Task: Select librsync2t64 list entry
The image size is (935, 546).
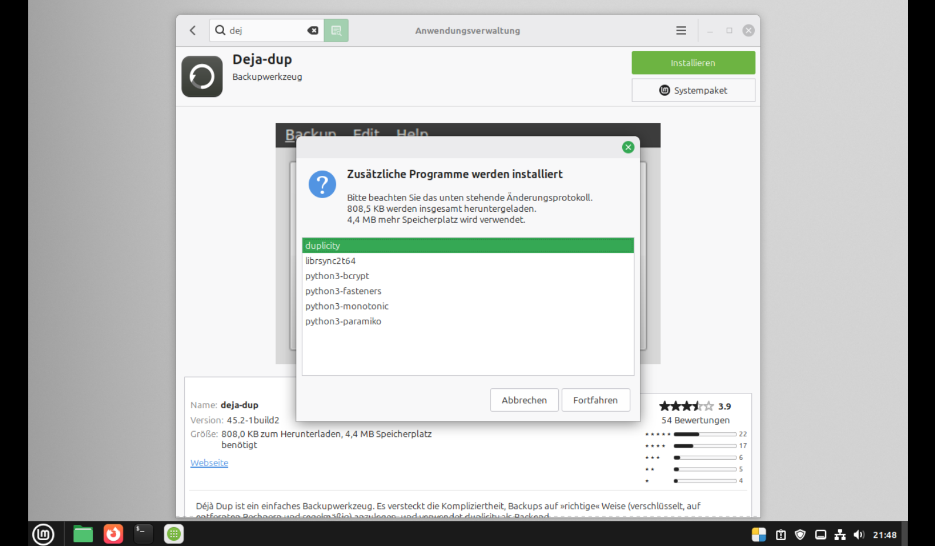Action: 330,261
